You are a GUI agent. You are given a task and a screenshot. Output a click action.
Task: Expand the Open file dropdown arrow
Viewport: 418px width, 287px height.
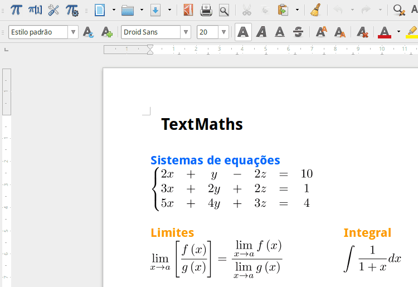pyautogui.click(x=142, y=10)
